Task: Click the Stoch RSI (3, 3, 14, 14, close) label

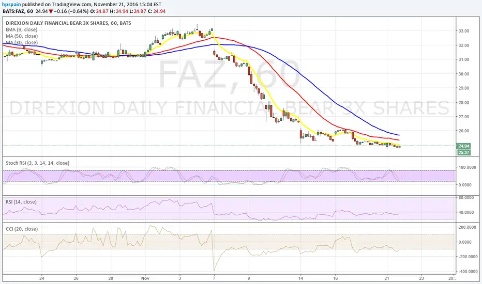Action: point(38,163)
